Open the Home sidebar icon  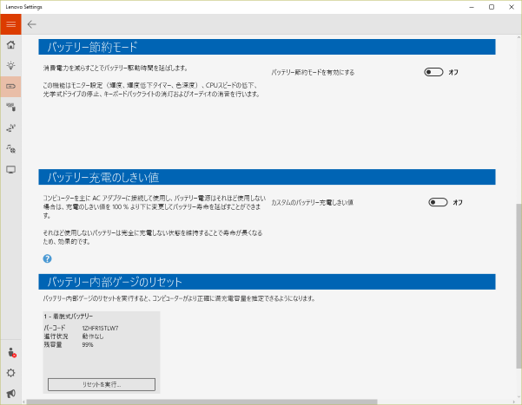click(x=10, y=45)
